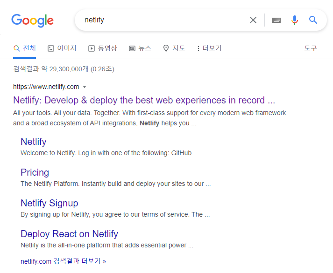Submit search using the magnifying glass icon
333x273 pixels.
[313, 20]
